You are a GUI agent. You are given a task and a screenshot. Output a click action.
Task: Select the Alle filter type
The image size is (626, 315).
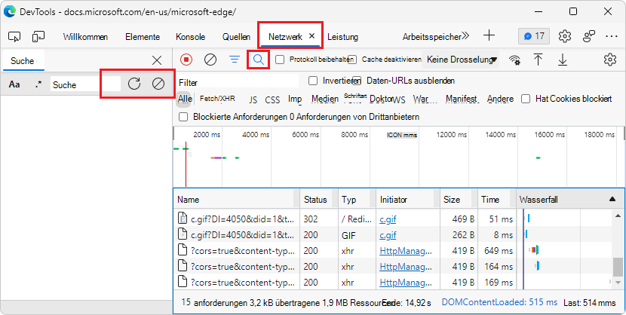[x=185, y=99]
